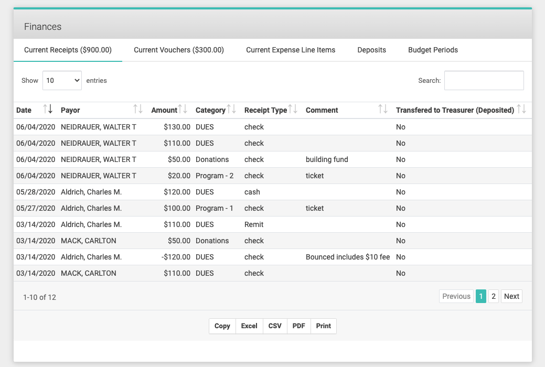Screen dimensions: 545x367
Task: Export table as PDF
Action: point(299,326)
